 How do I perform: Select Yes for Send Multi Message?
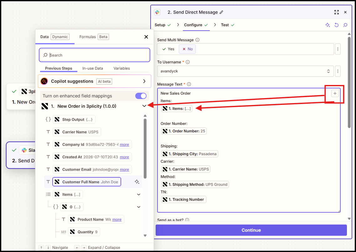168,49
